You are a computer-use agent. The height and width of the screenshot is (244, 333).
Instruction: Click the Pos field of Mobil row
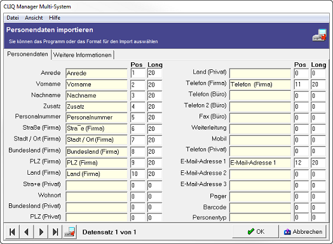tap(302, 140)
